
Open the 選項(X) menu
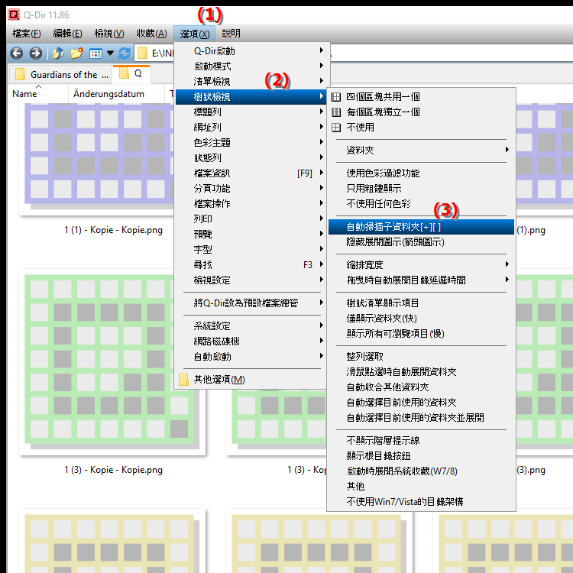(x=194, y=34)
